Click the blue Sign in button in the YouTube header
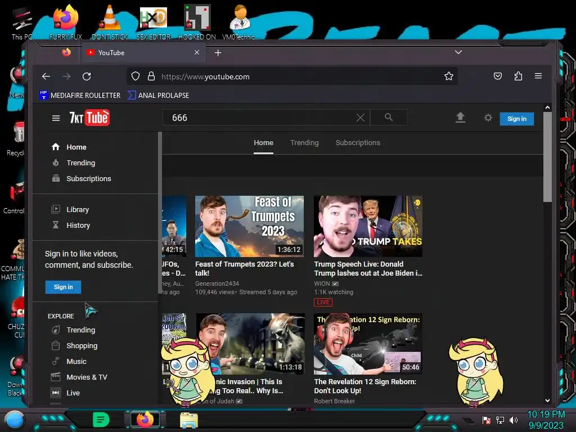Screen dimensions: 576x432 click(x=516, y=119)
